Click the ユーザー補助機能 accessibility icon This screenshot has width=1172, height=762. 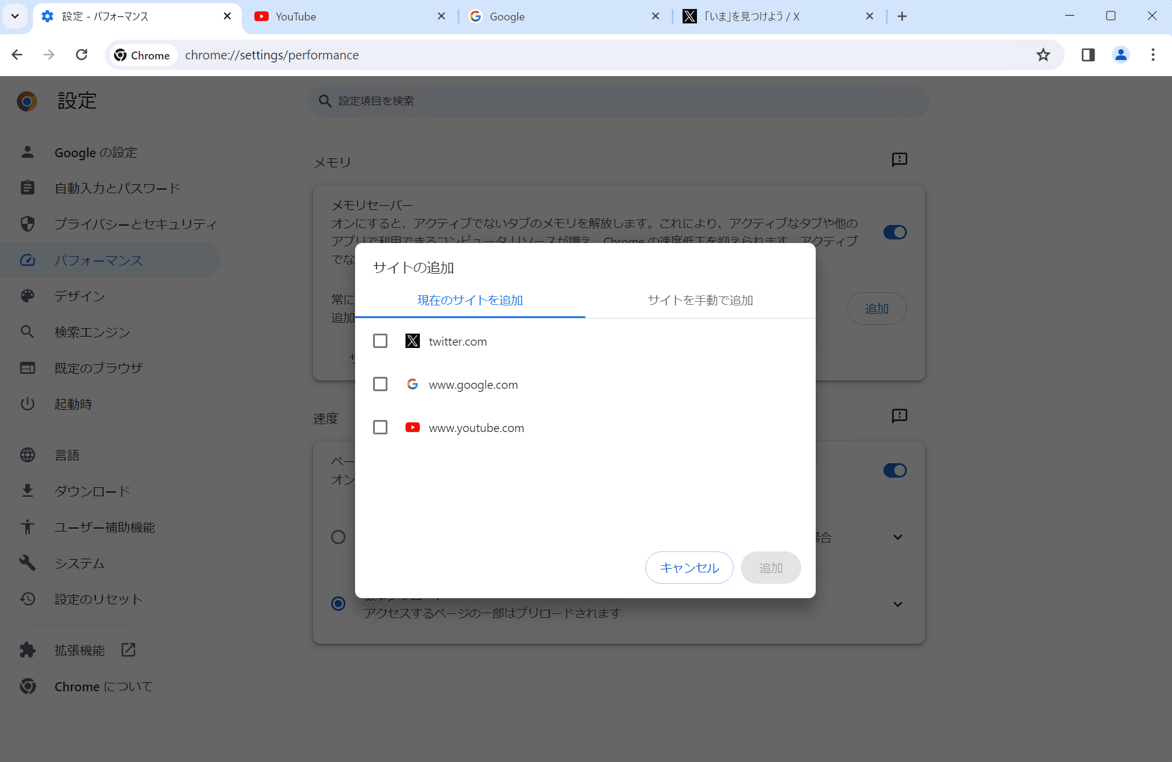28,527
